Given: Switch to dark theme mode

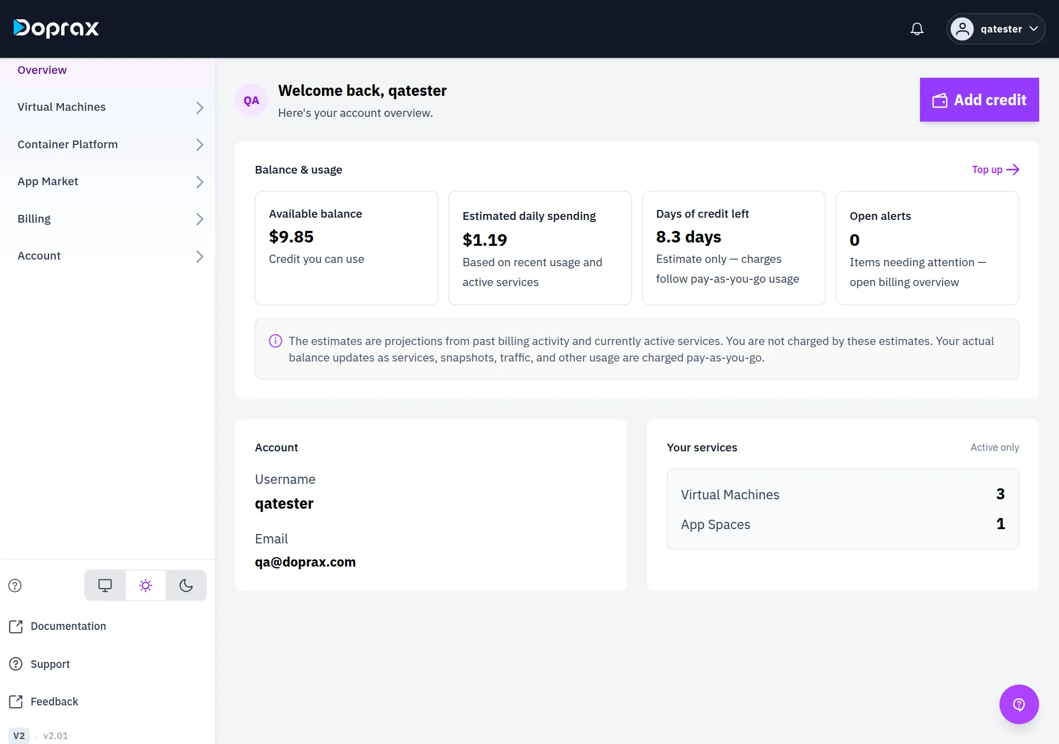Looking at the screenshot, I should pos(186,585).
